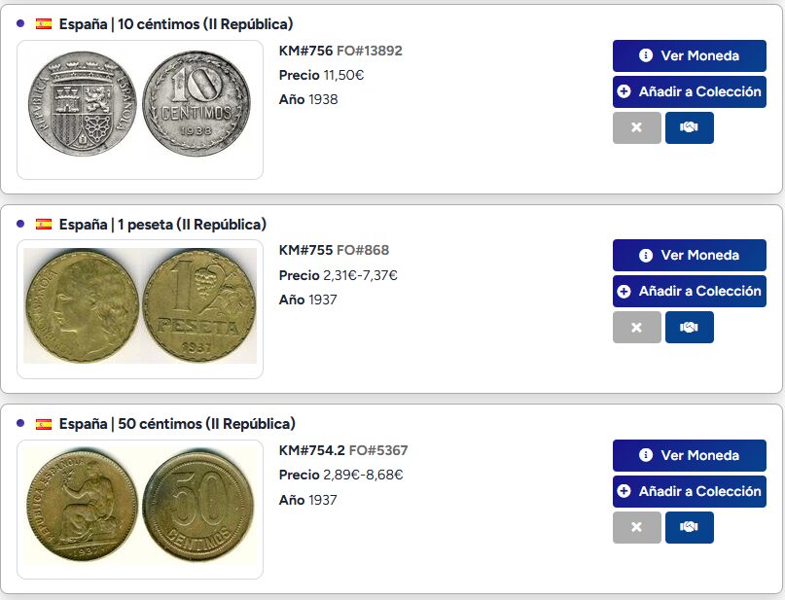Open the FO#5367 catalog link
Viewport: 785px width, 600px height.
point(378,449)
